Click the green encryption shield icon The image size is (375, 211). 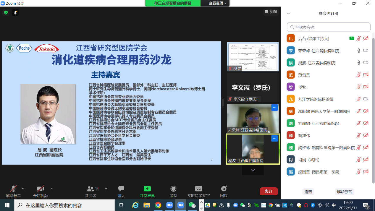(x=6, y=13)
